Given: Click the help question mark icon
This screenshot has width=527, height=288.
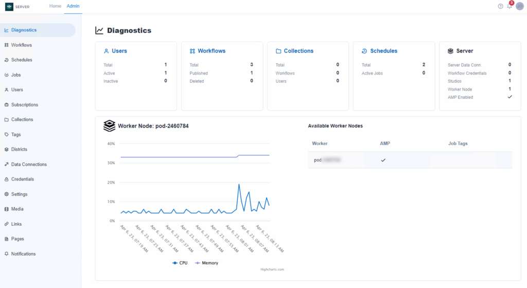Looking at the screenshot, I should tap(500, 6).
